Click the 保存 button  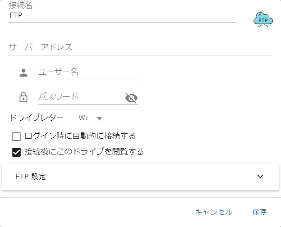pyautogui.click(x=259, y=212)
